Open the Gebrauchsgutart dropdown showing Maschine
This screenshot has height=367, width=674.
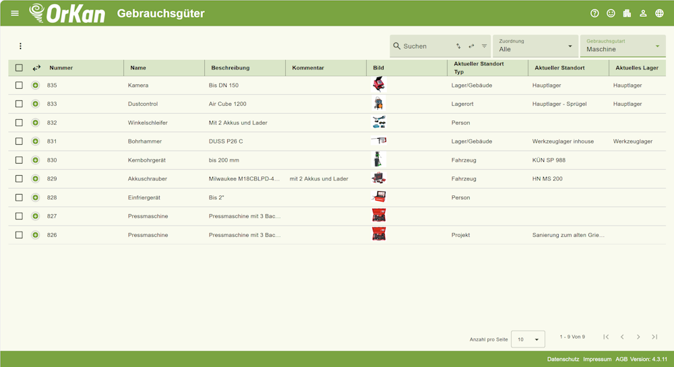(623, 46)
